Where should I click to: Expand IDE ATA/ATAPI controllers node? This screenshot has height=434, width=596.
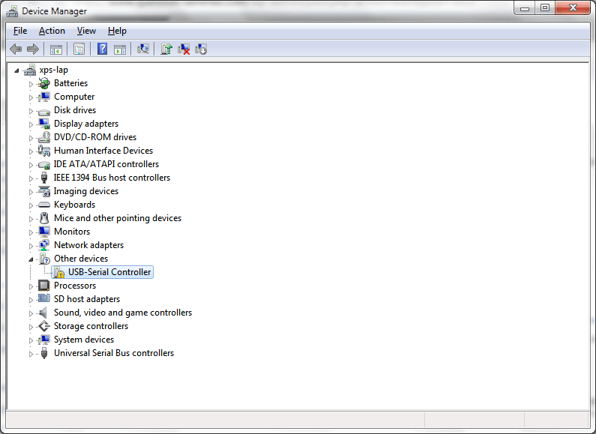pyautogui.click(x=31, y=165)
